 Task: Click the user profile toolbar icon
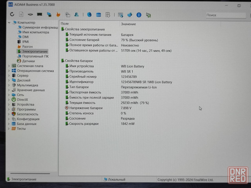pos(77,15)
